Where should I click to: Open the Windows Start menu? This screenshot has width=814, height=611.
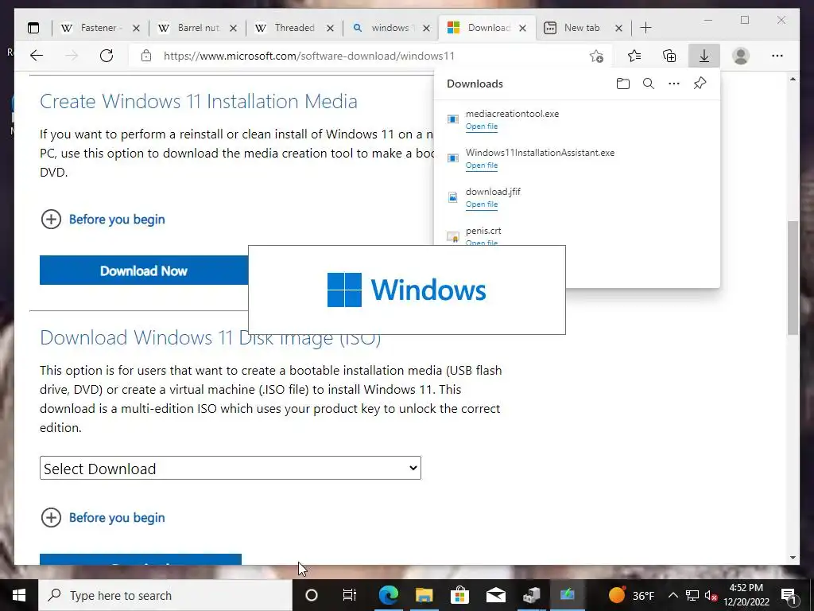pos(19,595)
